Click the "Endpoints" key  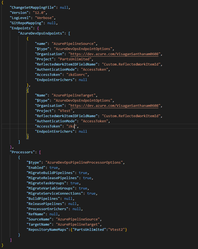[x=21, y=28]
